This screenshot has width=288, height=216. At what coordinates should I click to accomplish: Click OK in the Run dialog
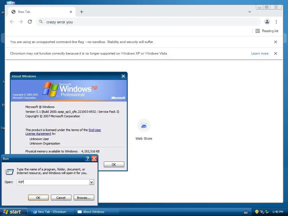coord(38,198)
